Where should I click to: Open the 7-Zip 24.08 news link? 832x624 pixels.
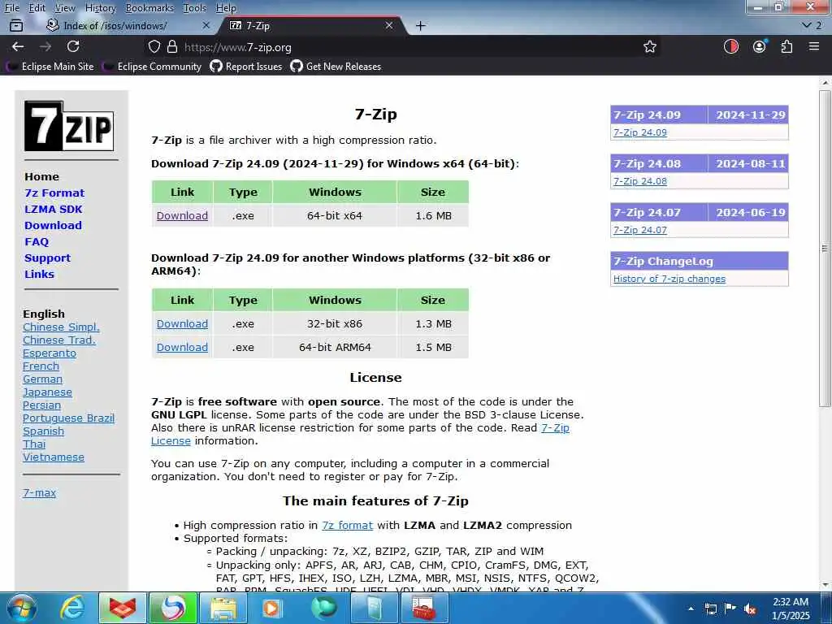click(x=640, y=181)
